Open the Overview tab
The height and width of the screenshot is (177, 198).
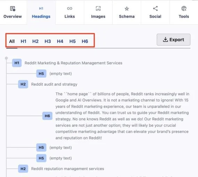[x=13, y=12]
